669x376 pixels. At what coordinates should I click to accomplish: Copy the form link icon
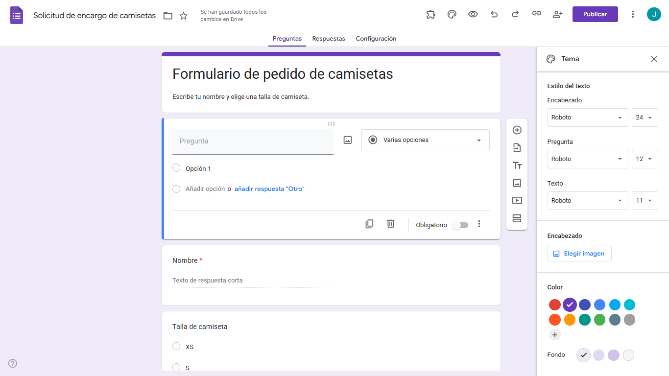536,14
